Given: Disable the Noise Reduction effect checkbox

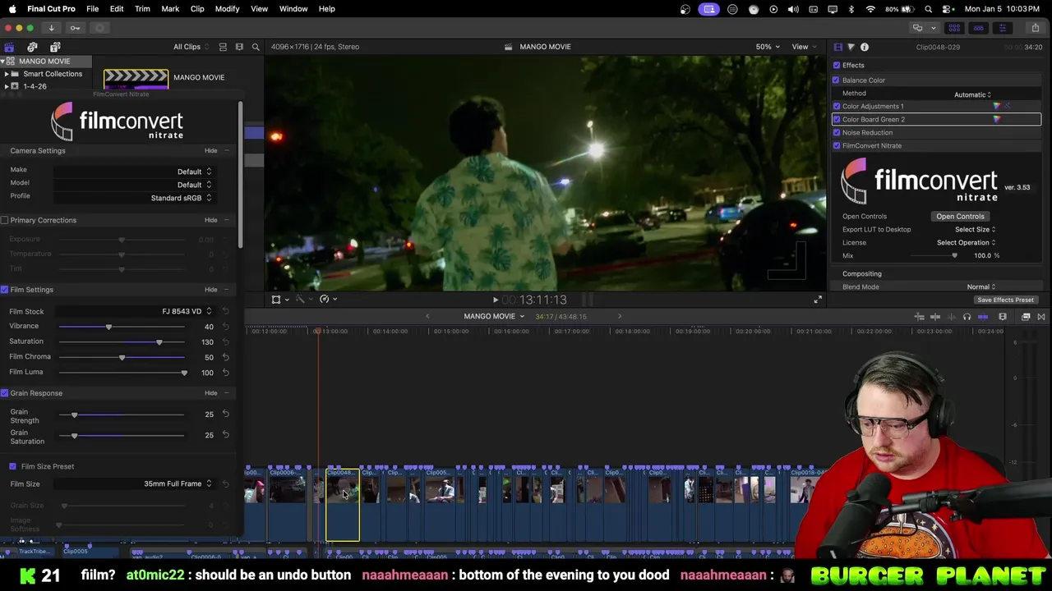Looking at the screenshot, I should coord(837,133).
